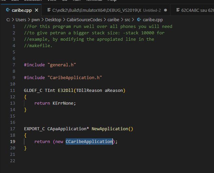Click the KErrNone return value
This screenshot has height=173, width=214.
point(63,103)
